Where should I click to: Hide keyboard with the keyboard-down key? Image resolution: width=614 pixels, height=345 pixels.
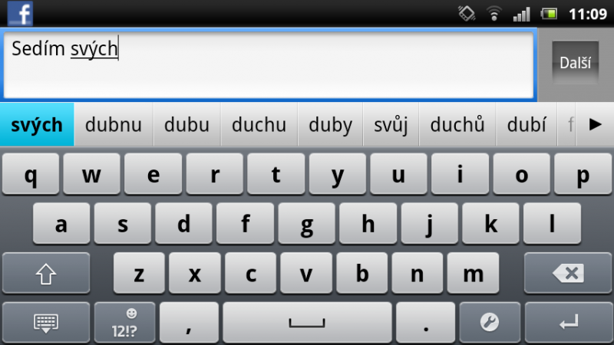(x=46, y=323)
